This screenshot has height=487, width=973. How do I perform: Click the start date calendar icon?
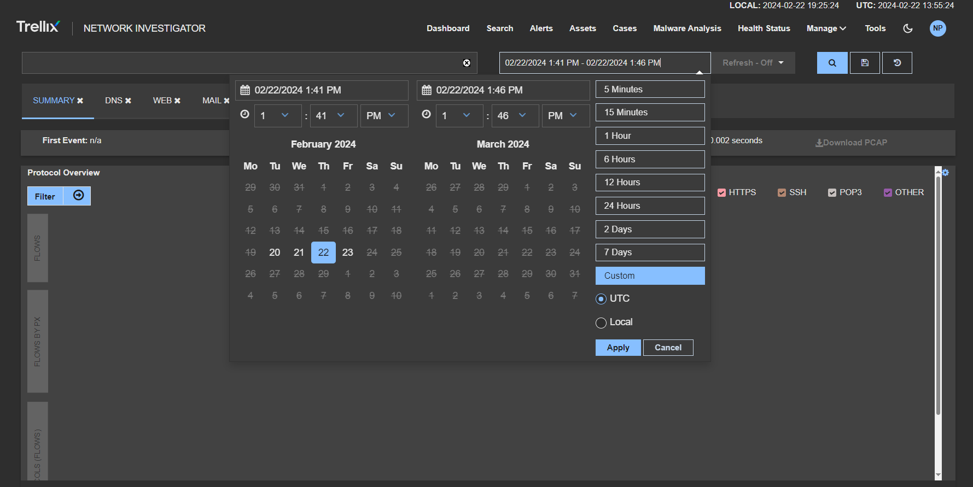point(245,90)
